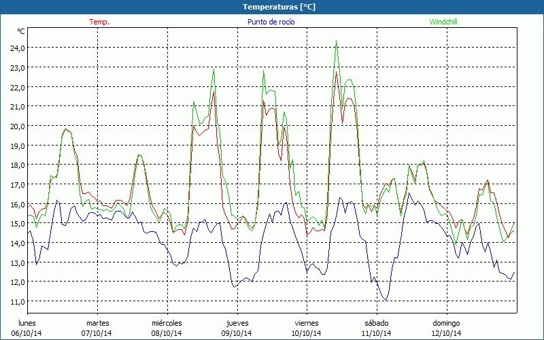Click the 'lunes' day label
Image resolution: width=544 pixels, height=340 pixels.
[x=27, y=323]
